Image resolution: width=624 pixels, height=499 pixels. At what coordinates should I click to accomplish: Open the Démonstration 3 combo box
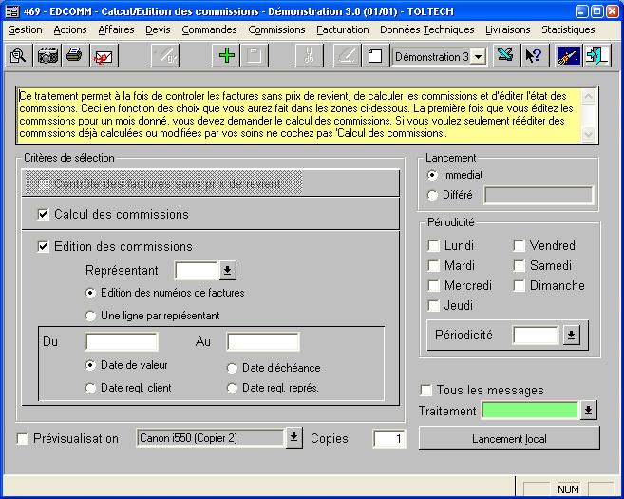[478, 57]
